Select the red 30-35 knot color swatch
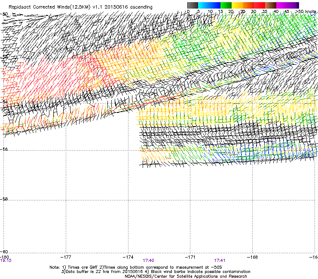The height and width of the screenshot is (279, 318). pyautogui.click(x=260, y=5)
